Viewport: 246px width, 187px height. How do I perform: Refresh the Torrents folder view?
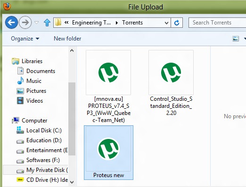click(177, 23)
